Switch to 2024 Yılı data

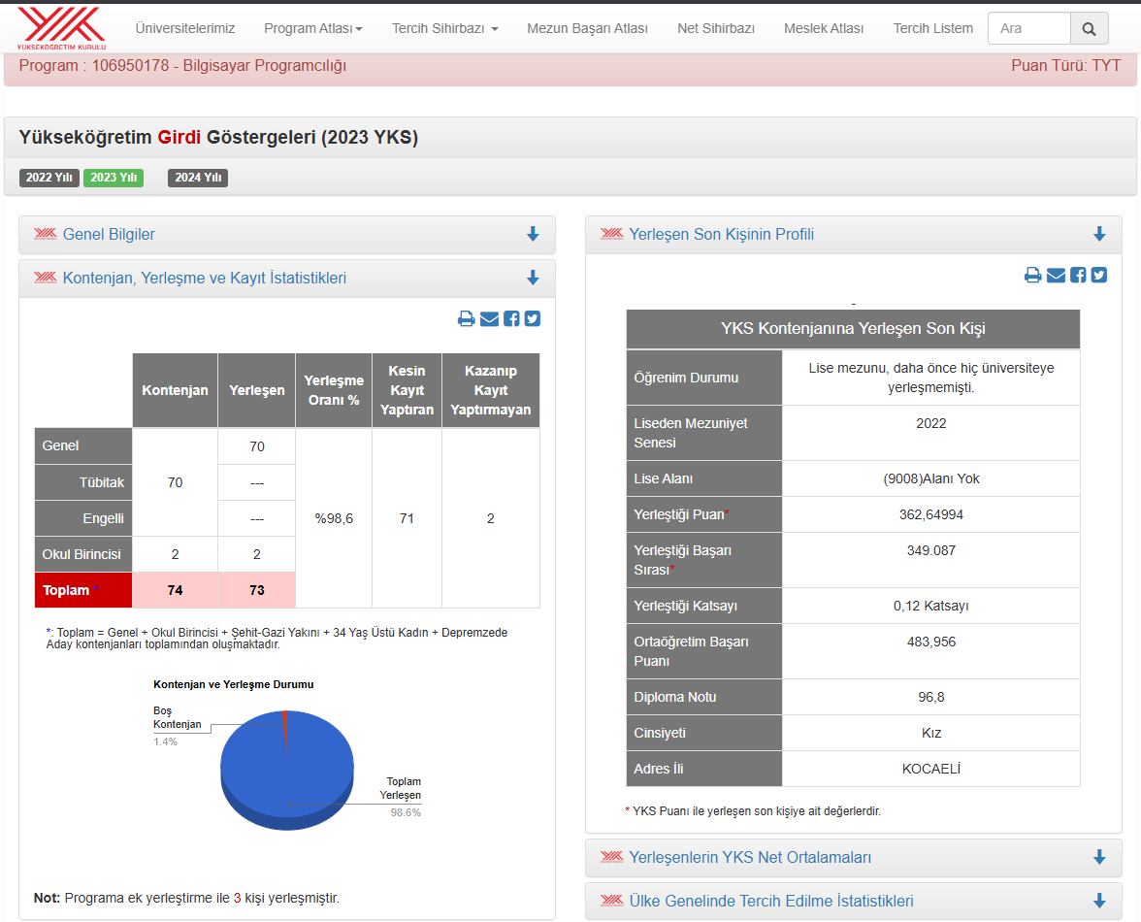(198, 178)
